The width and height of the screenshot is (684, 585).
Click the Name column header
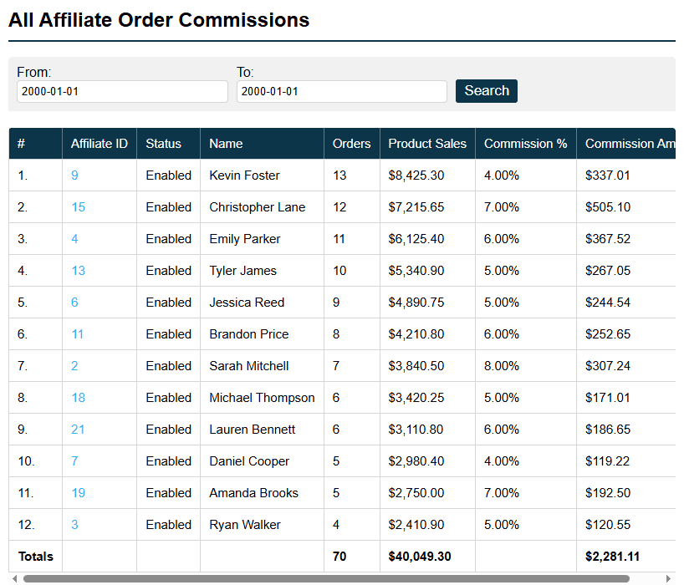[263, 144]
